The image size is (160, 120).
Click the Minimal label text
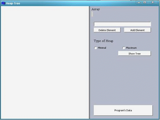click(x=102, y=48)
